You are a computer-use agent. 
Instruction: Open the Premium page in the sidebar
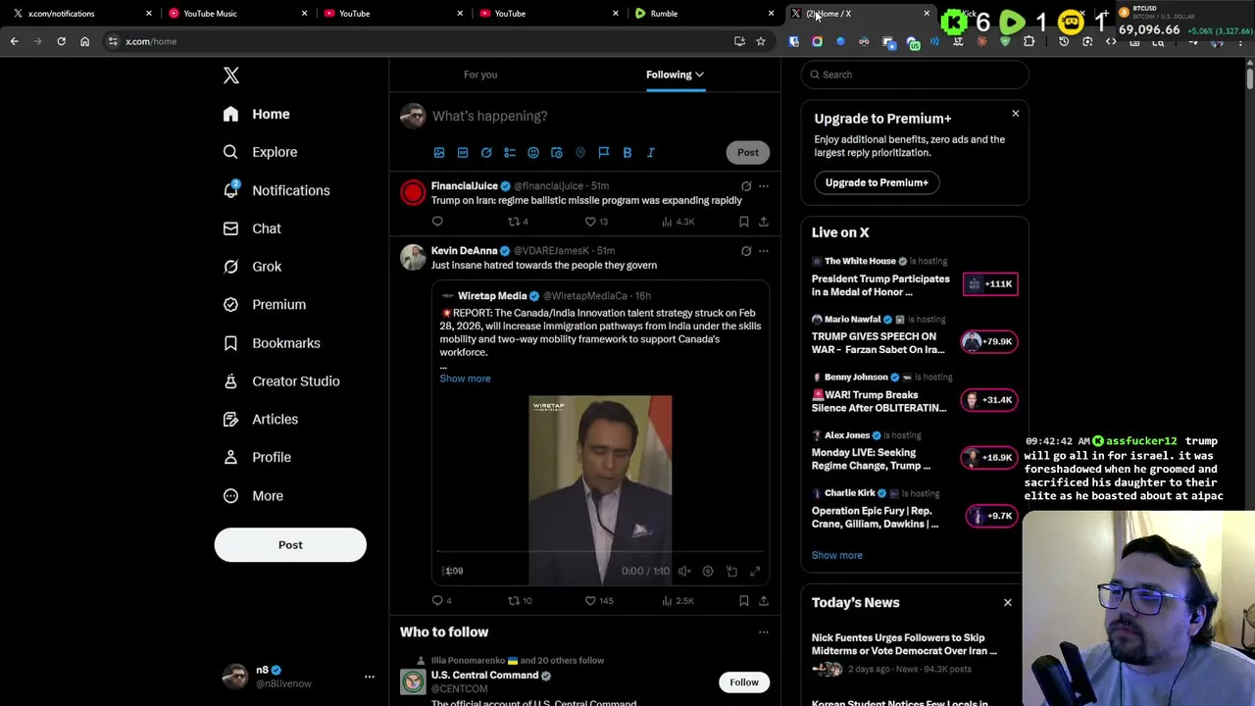tap(265, 305)
